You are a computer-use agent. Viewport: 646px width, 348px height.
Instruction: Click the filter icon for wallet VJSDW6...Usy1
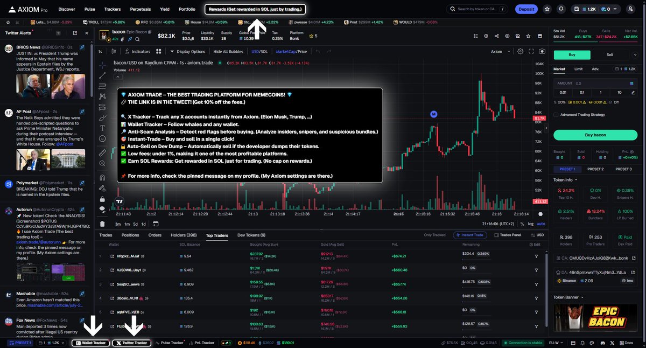[x=536, y=270]
